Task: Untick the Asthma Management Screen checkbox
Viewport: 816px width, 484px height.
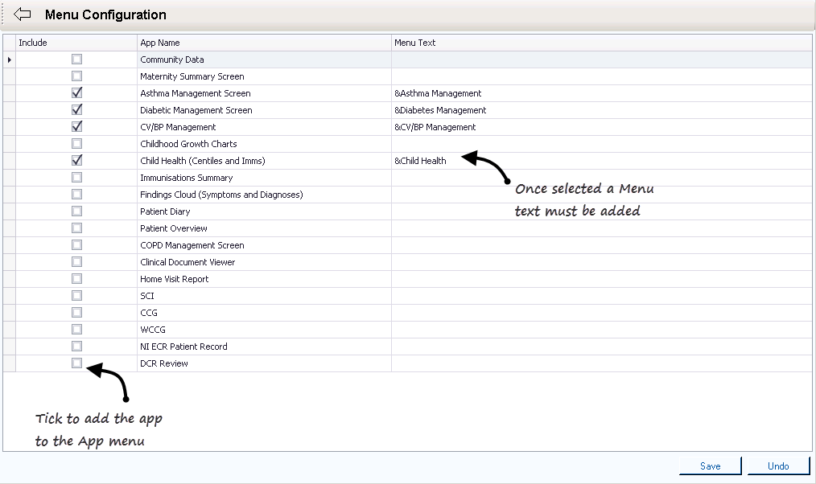Action: coord(76,93)
